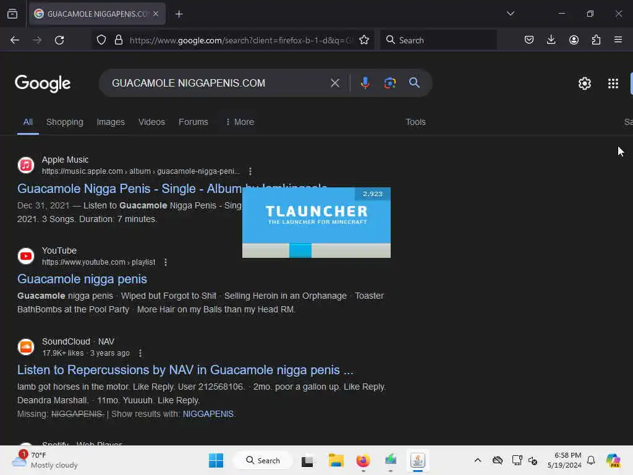
Task: Focus the Firefox toolbar Search box
Action: point(438,40)
